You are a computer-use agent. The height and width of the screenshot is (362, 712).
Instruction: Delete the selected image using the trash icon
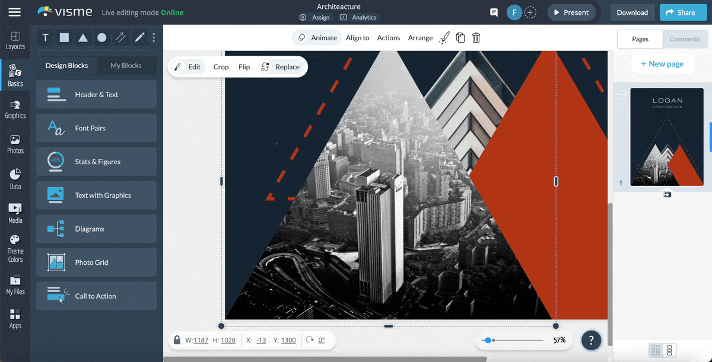pos(476,37)
